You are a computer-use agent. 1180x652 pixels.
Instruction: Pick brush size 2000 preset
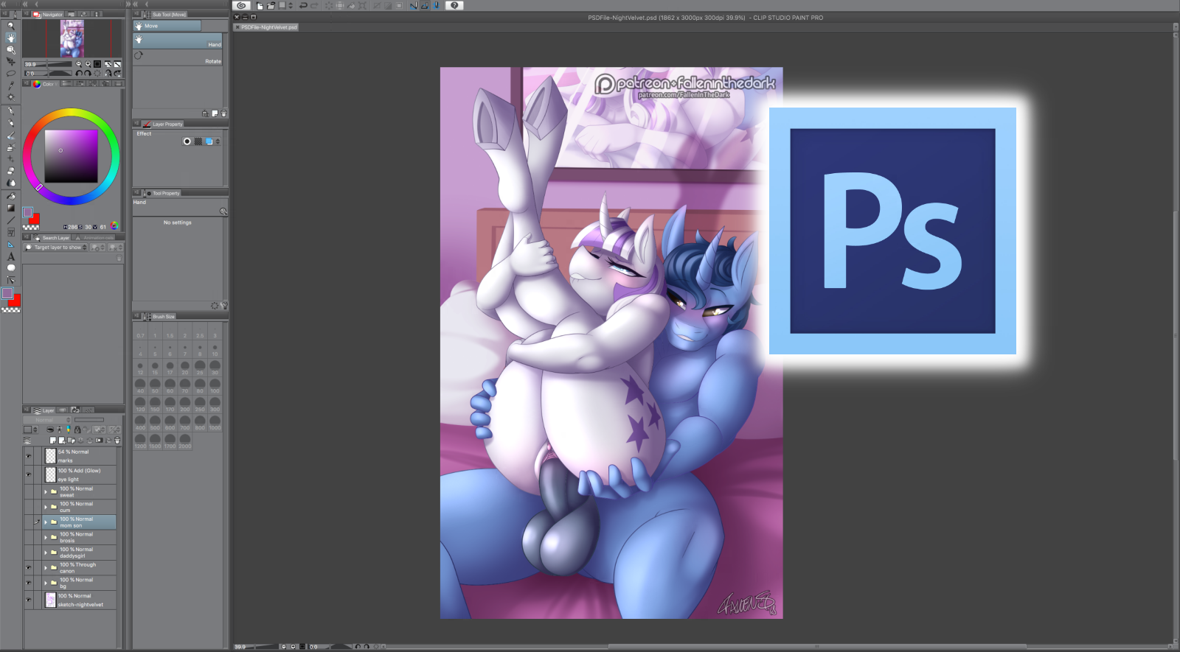click(x=184, y=441)
